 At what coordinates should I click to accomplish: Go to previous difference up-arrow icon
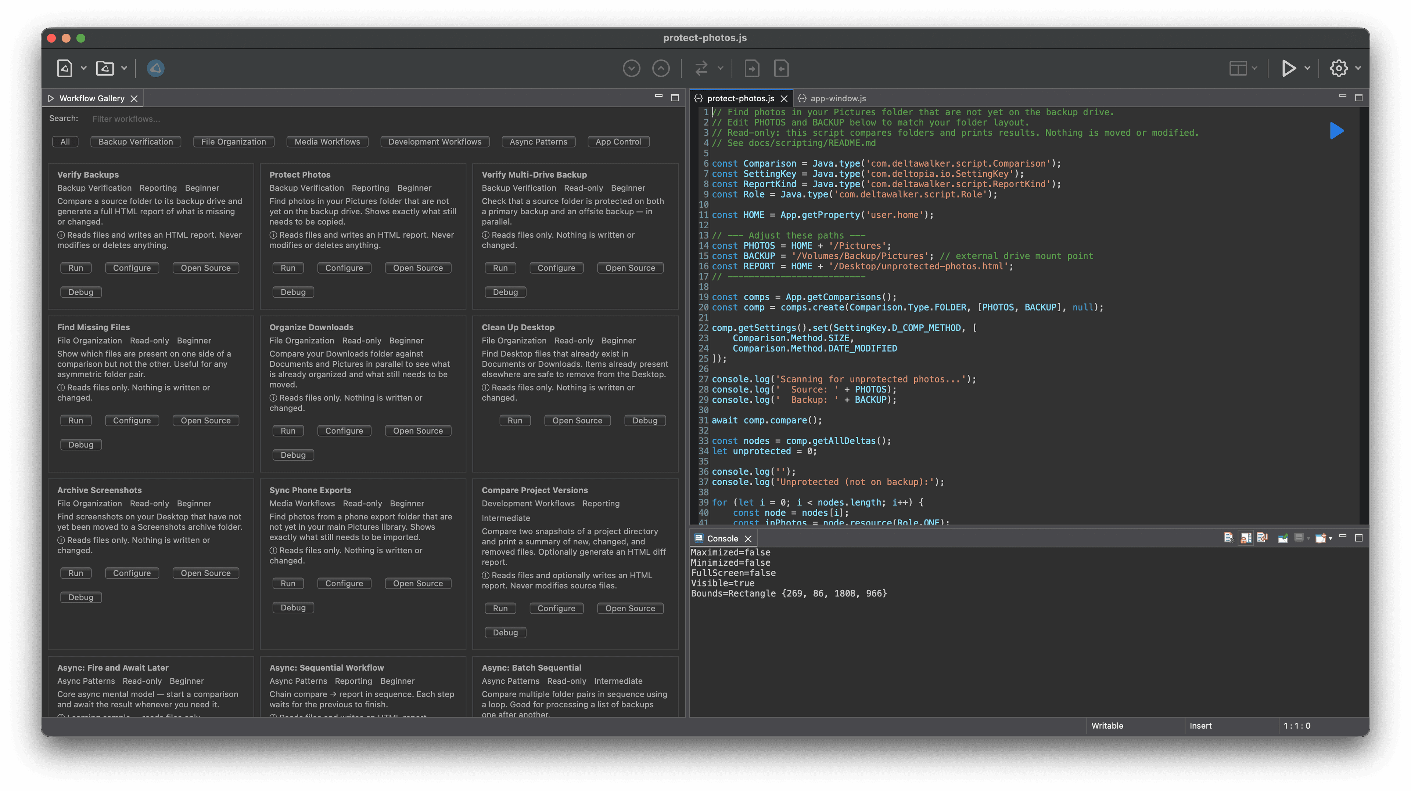(x=661, y=68)
